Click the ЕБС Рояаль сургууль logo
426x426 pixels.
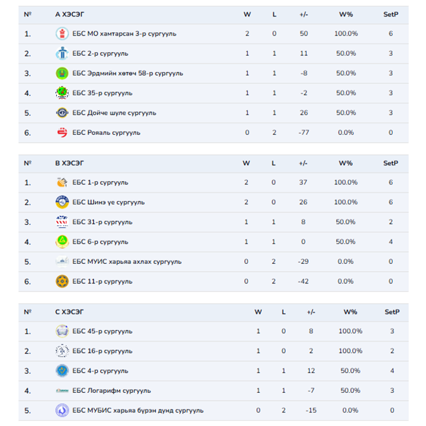click(x=62, y=133)
